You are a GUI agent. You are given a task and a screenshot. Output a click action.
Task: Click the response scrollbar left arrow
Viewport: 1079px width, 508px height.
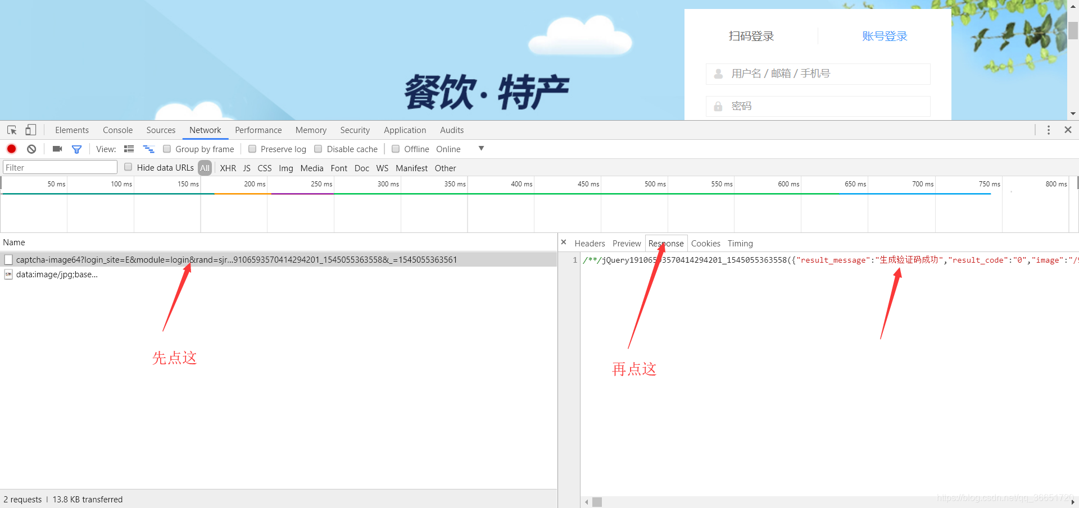tap(586, 502)
